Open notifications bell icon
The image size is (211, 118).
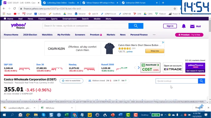pyautogui.click(x=184, y=26)
